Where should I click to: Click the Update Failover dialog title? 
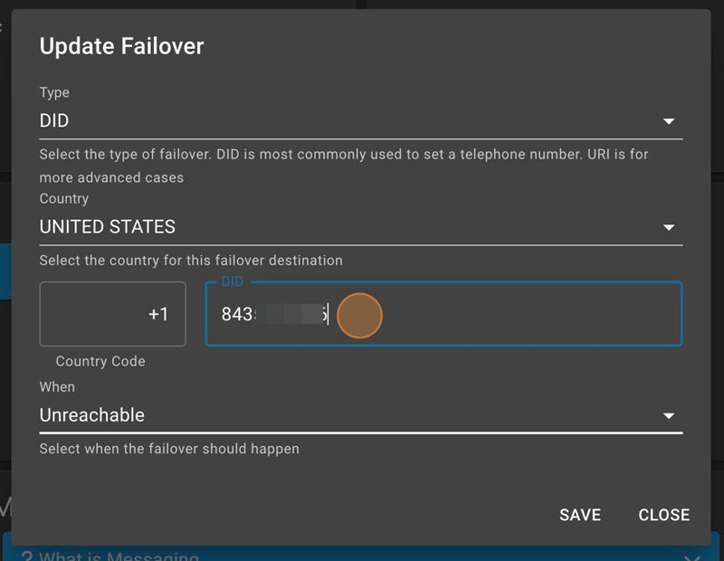(x=121, y=46)
